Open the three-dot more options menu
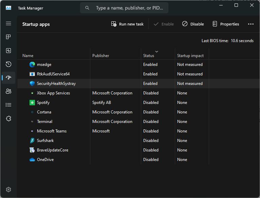Viewport: 260px width, 198px height. point(251,24)
